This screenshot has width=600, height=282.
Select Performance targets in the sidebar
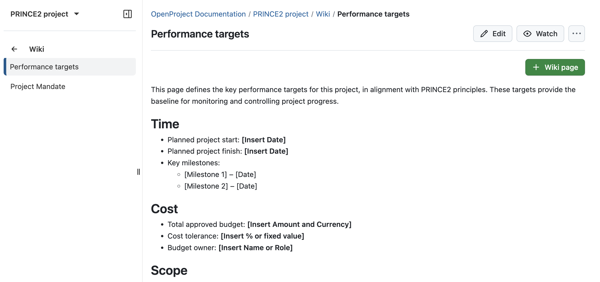[x=44, y=67]
